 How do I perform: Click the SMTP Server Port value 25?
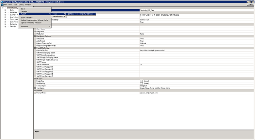141,64
